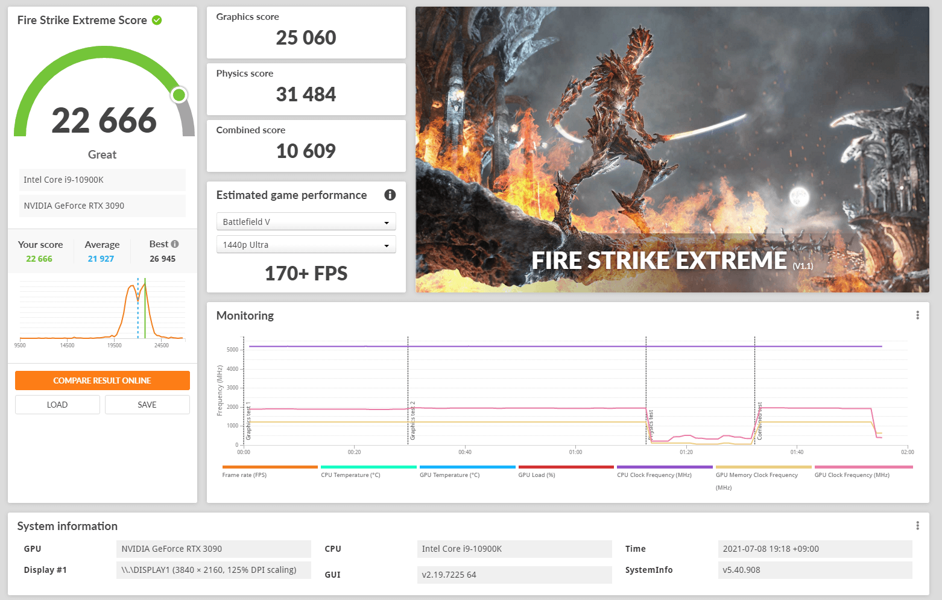Open the Battlefield V game dropdown

click(306, 221)
